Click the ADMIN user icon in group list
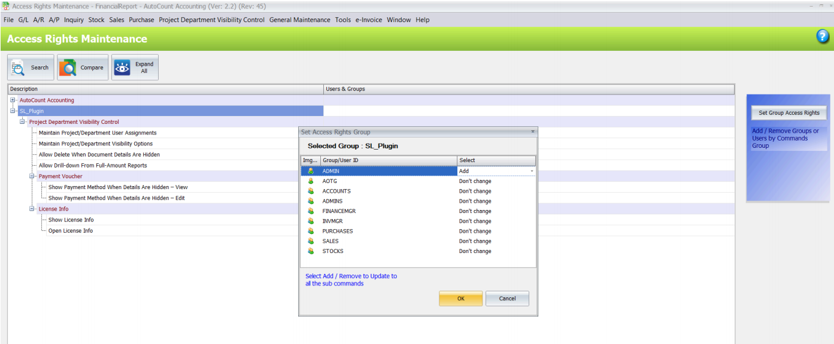834x344 pixels. (x=311, y=171)
